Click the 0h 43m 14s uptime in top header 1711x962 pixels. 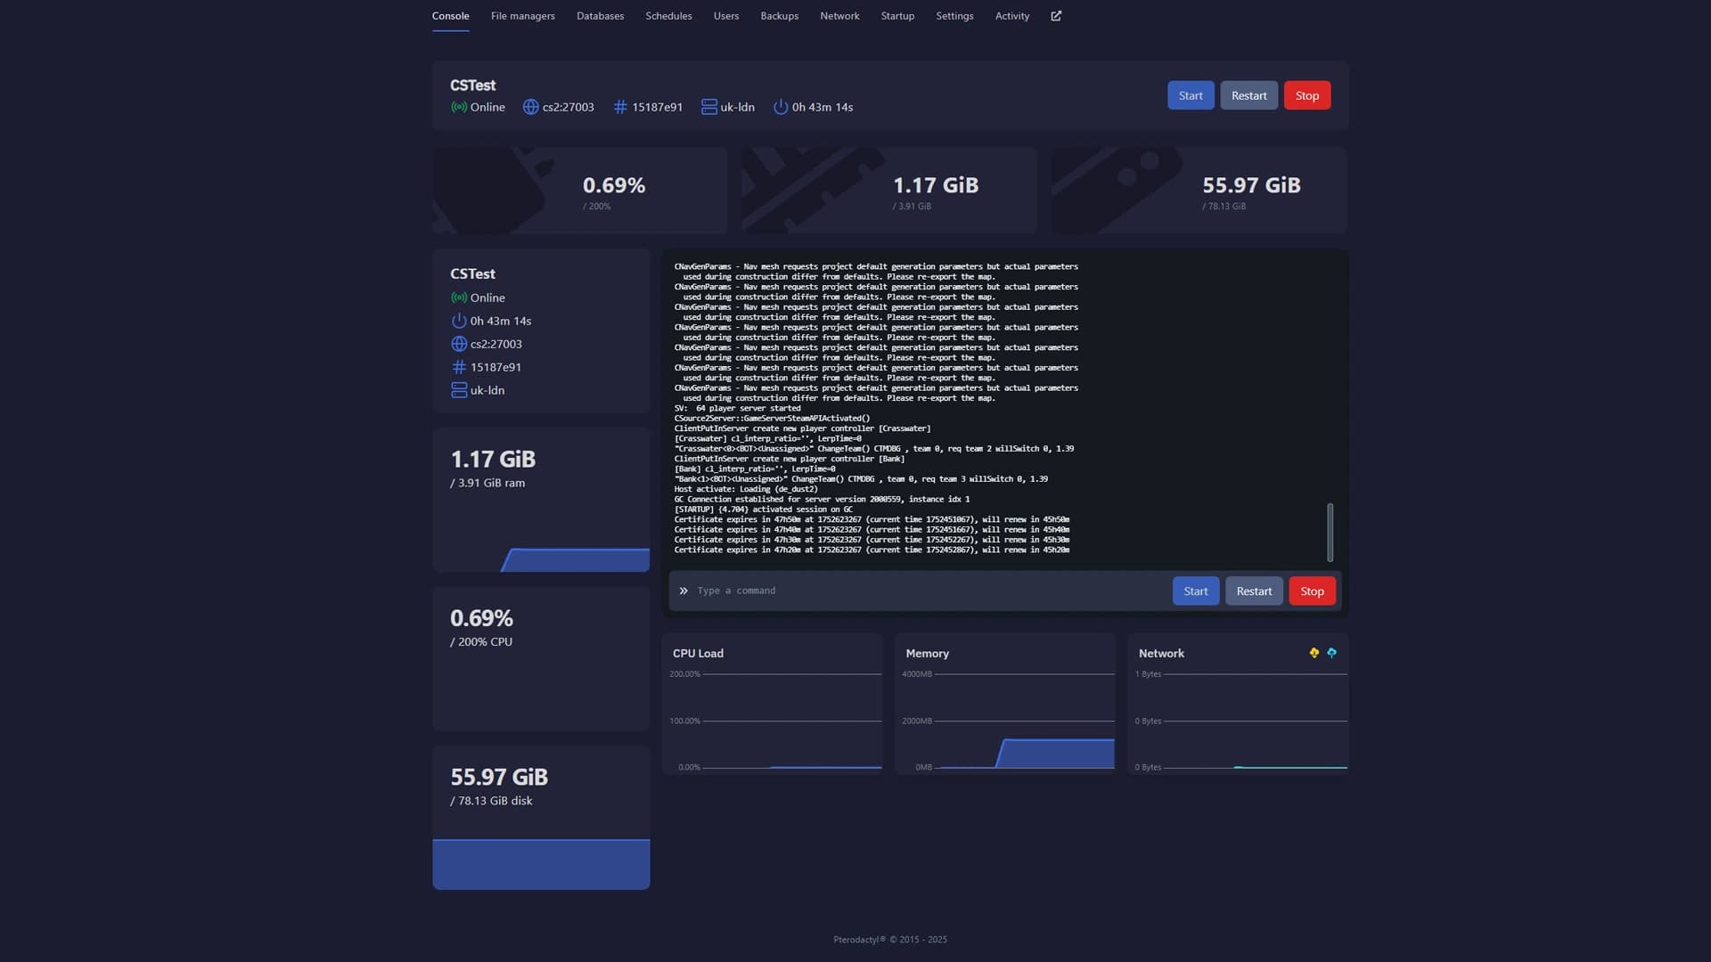tap(823, 107)
